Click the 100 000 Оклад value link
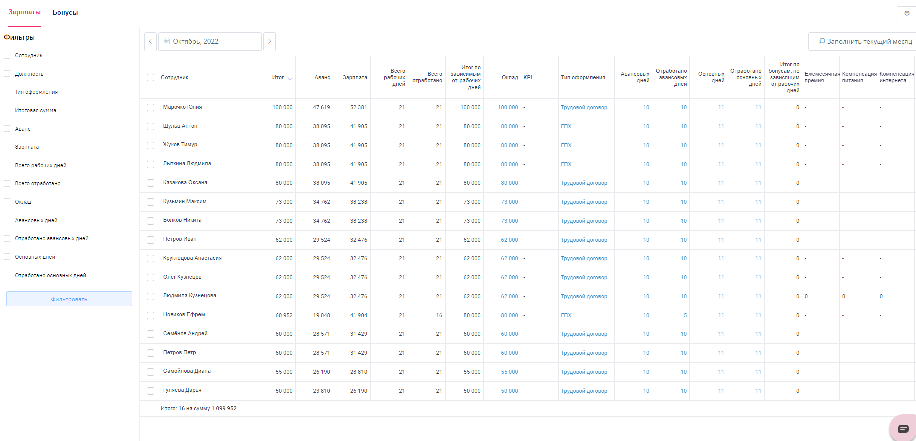916x441 pixels. click(x=508, y=108)
